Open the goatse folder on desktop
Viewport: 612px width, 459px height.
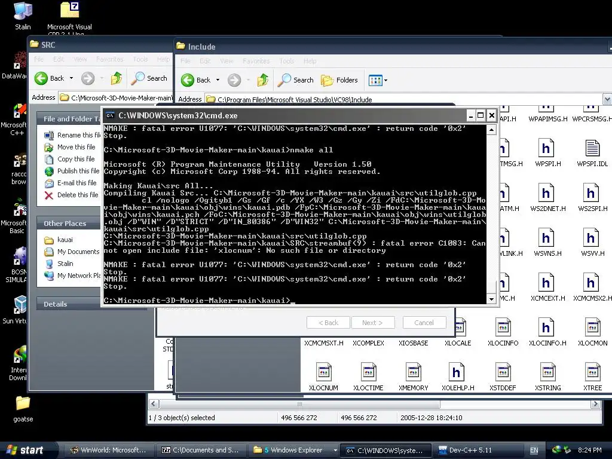point(23,409)
